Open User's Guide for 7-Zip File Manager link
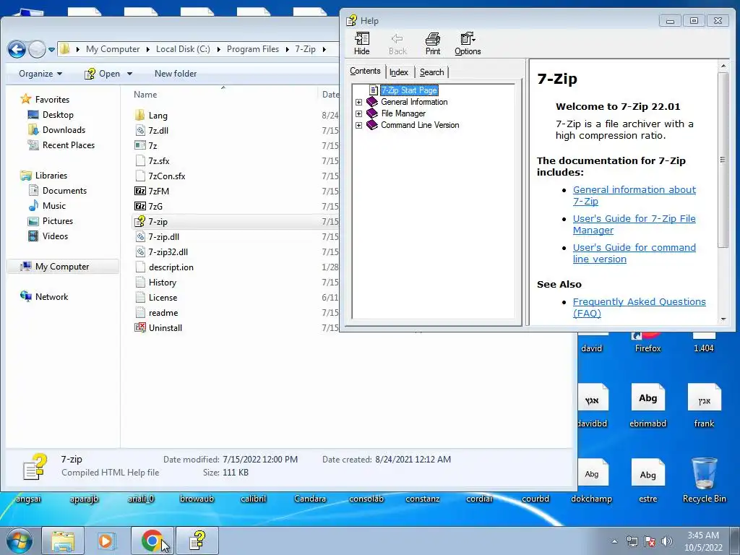This screenshot has width=740, height=555. click(634, 224)
